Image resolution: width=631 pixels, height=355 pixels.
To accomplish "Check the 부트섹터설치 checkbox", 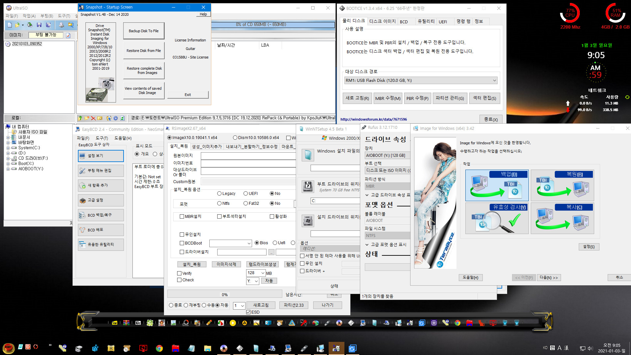I will [x=219, y=216].
